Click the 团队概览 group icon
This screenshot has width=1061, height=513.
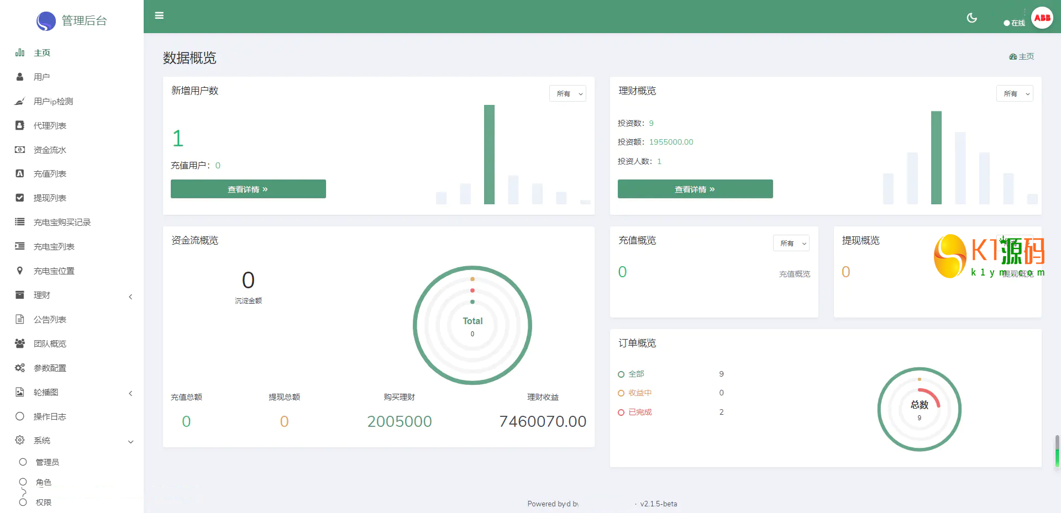point(20,343)
